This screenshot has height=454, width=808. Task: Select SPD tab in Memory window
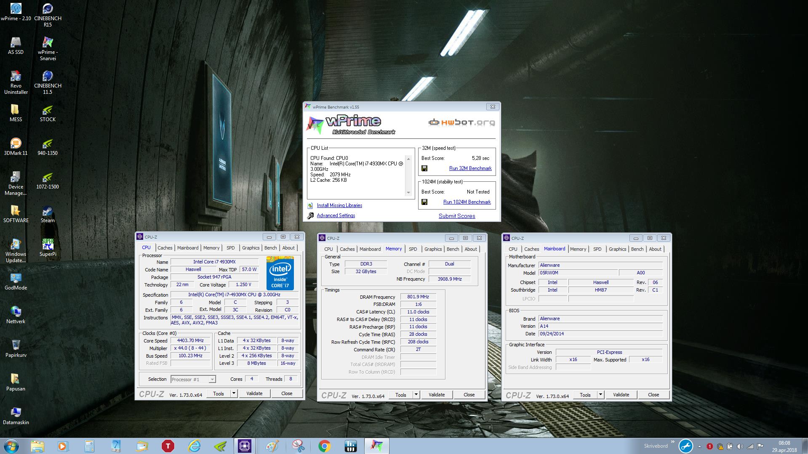pyautogui.click(x=413, y=249)
